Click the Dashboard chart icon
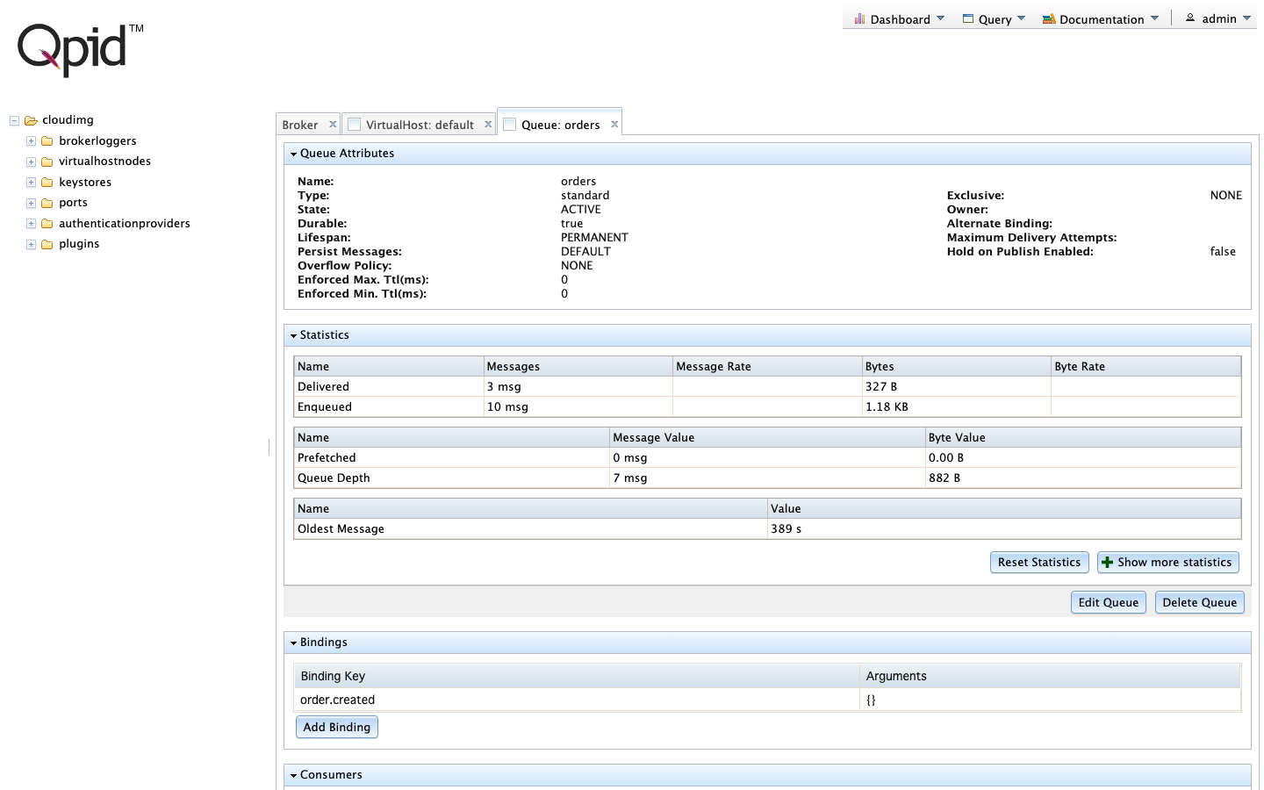Image resolution: width=1264 pixels, height=790 pixels. coord(859,18)
